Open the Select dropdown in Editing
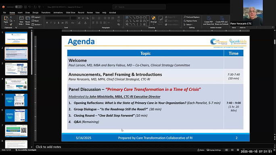The image size is (276, 155). pos(188,25)
